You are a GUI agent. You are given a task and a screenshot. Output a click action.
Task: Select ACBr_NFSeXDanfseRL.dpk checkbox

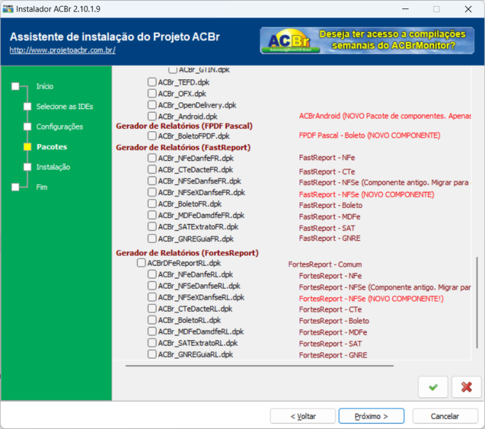(152, 297)
